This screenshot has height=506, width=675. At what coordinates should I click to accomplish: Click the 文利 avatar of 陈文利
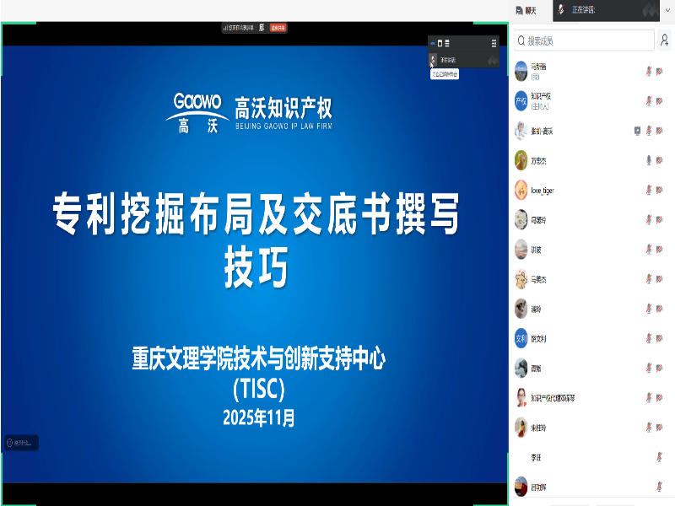(521, 338)
